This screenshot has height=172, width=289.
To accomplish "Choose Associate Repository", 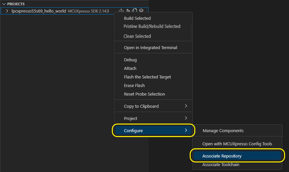I will (238, 156).
